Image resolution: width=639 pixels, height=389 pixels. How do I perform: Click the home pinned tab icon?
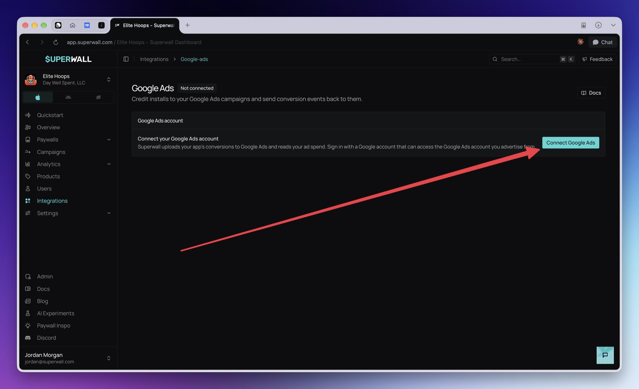[x=73, y=25]
